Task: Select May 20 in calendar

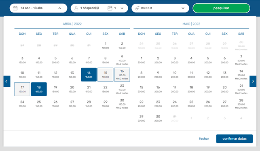Action: tap(224, 89)
